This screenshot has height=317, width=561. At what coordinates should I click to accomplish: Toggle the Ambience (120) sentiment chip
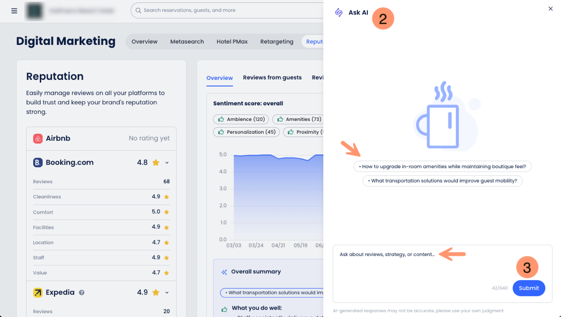[241, 119]
